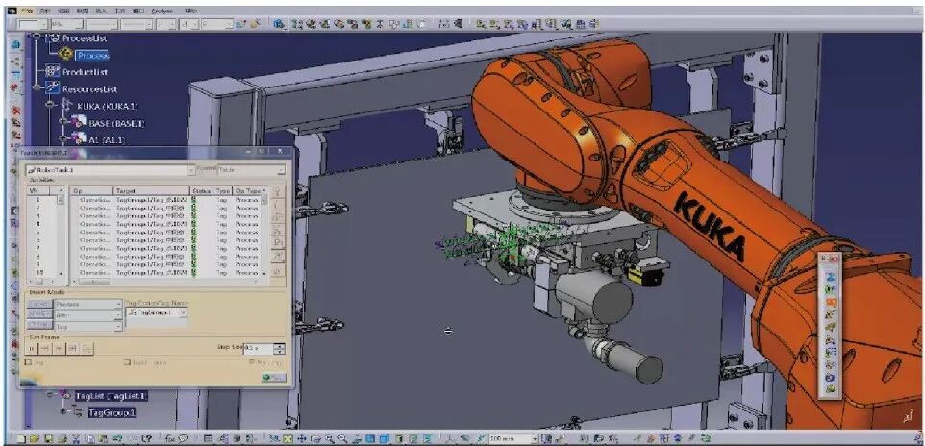Viewport: 925px width, 446px height.
Task: Open the 帮助 (Help) menu at menu bar end
Action: tap(190, 11)
